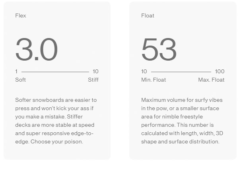Click the maximum value 100 on Float scale
This screenshot has width=241, height=187.
pos(220,72)
